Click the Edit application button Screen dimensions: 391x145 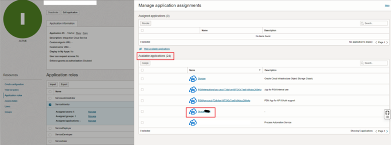[x=70, y=12]
